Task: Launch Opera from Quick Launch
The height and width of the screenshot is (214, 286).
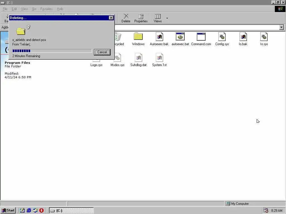Action: [41, 210]
